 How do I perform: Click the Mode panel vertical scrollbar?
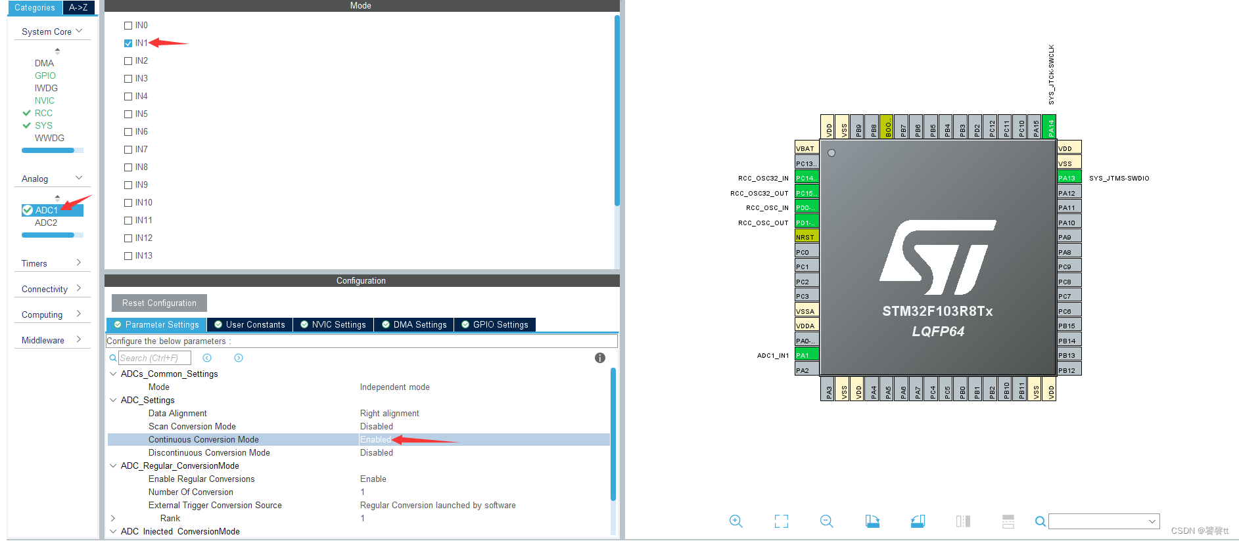click(x=617, y=110)
